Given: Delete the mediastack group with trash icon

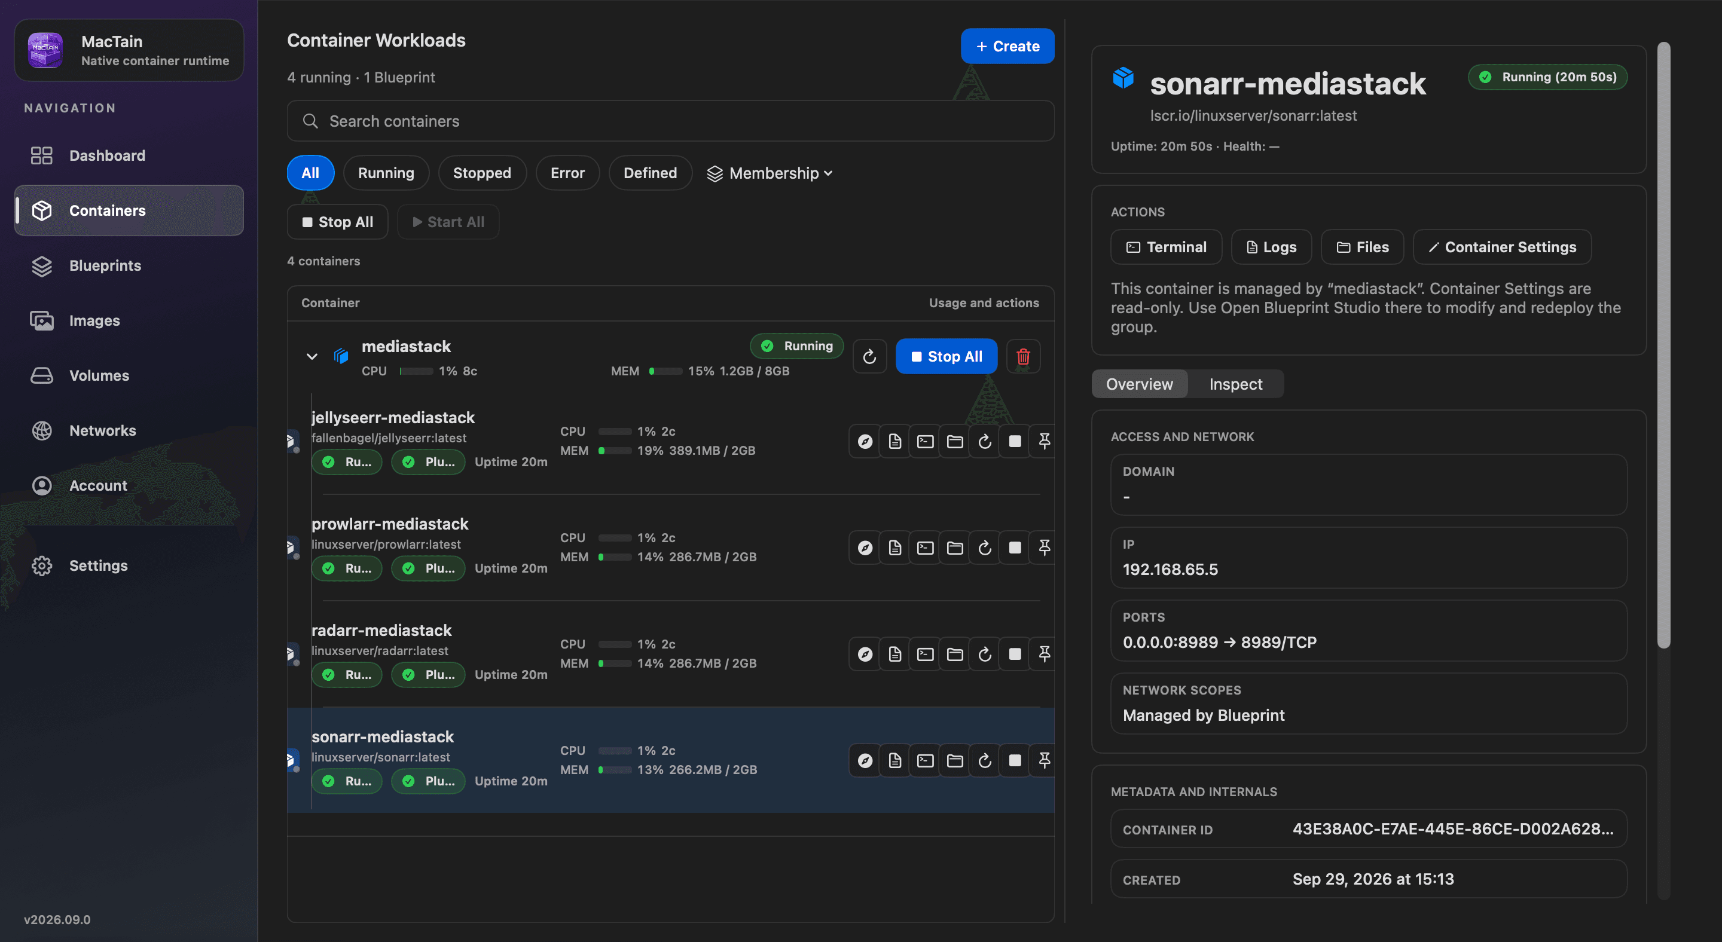Looking at the screenshot, I should pos(1023,357).
